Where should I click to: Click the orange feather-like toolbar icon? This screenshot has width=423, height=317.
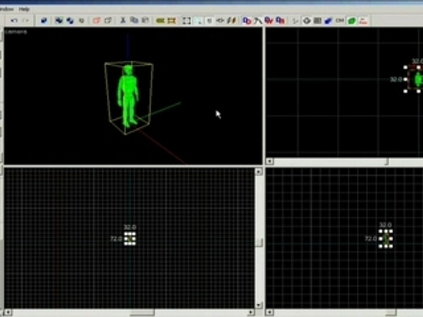tap(231, 21)
